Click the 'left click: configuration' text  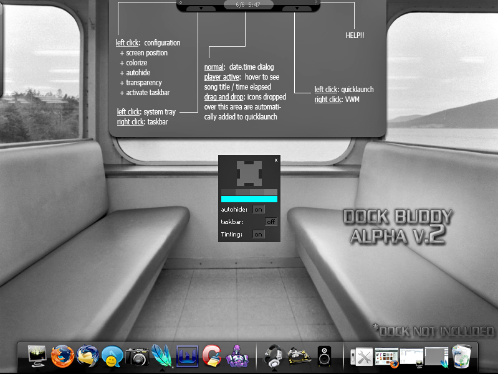click(148, 43)
